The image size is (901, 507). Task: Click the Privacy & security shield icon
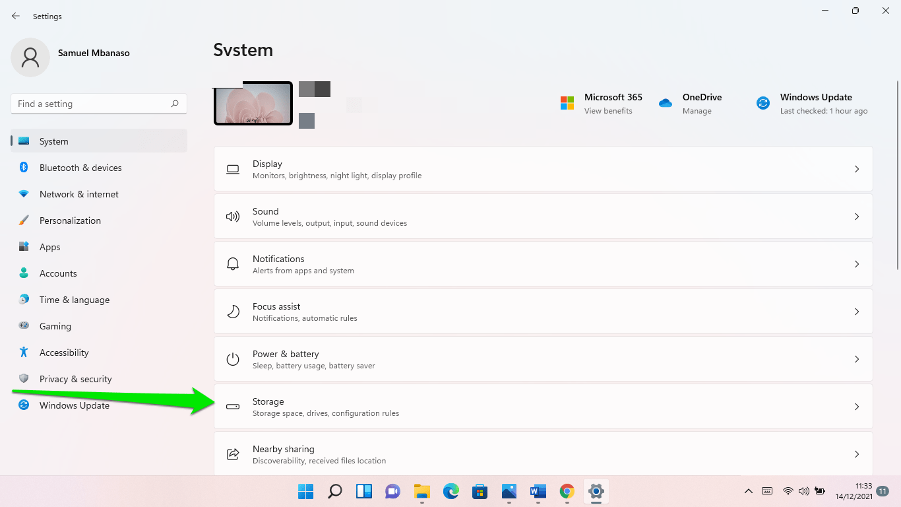tap(24, 379)
